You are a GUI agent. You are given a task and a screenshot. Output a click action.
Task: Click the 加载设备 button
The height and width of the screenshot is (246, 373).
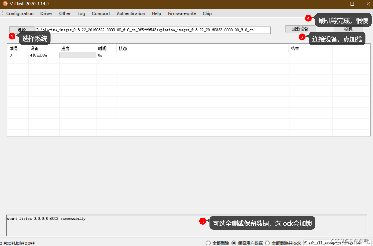(x=300, y=29)
